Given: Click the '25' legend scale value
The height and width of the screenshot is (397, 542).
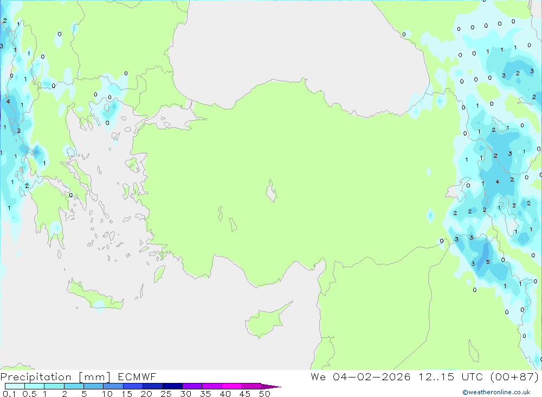Looking at the screenshot, I should [x=166, y=394].
